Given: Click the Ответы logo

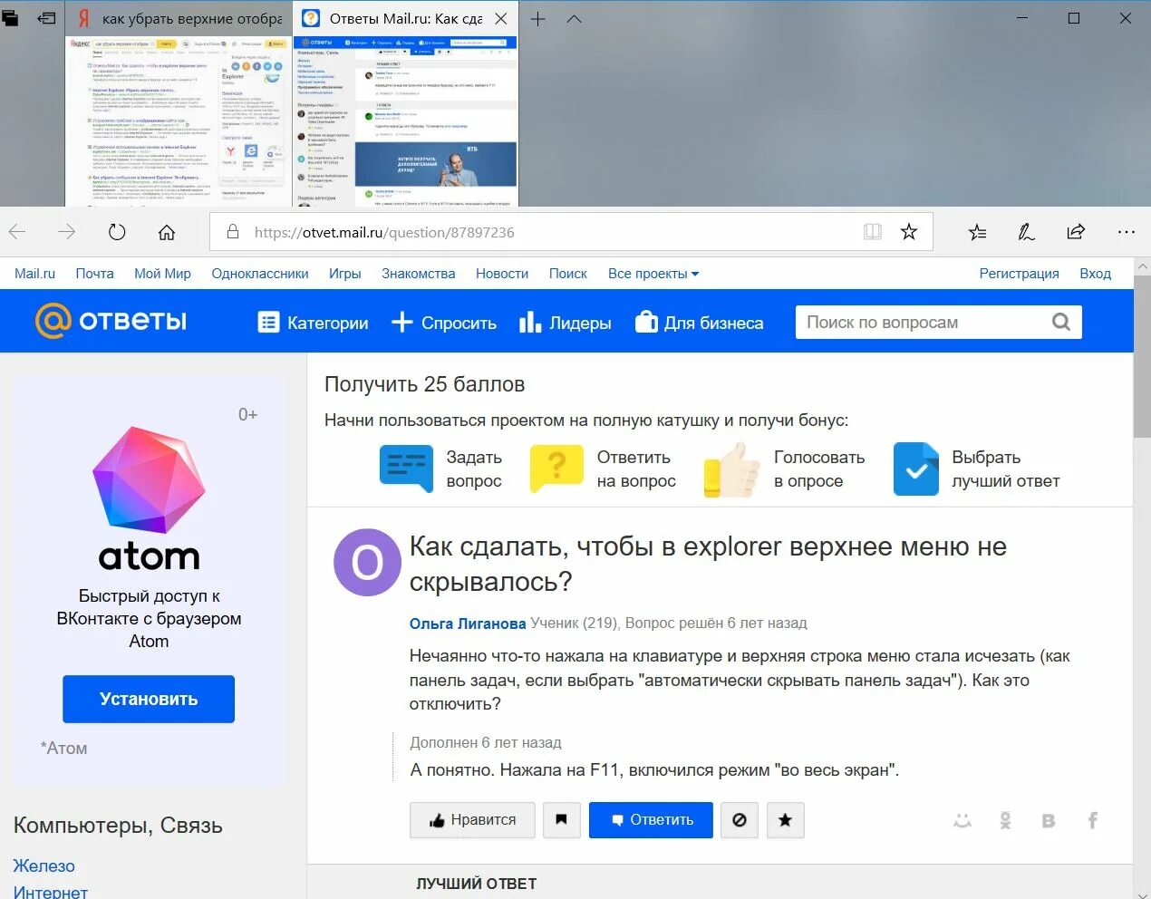Looking at the screenshot, I should 111,321.
